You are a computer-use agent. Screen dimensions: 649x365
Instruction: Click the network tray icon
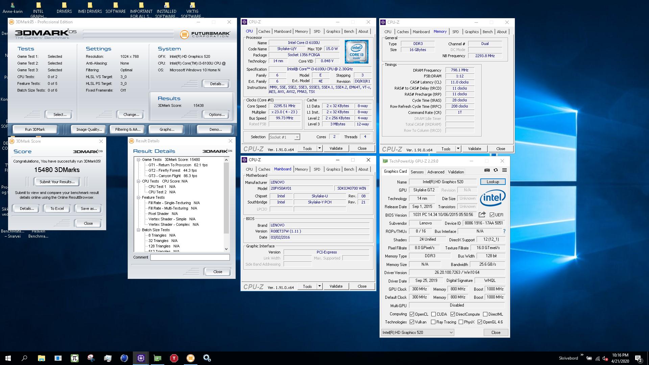pyautogui.click(x=598, y=358)
